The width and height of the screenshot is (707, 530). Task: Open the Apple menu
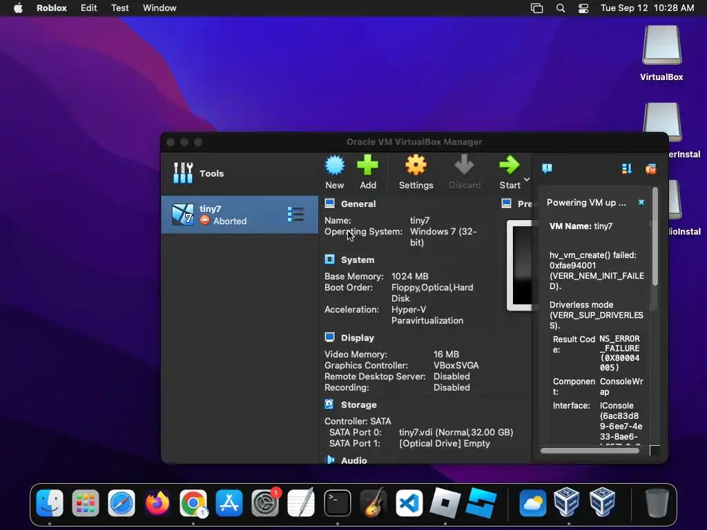tap(18, 8)
